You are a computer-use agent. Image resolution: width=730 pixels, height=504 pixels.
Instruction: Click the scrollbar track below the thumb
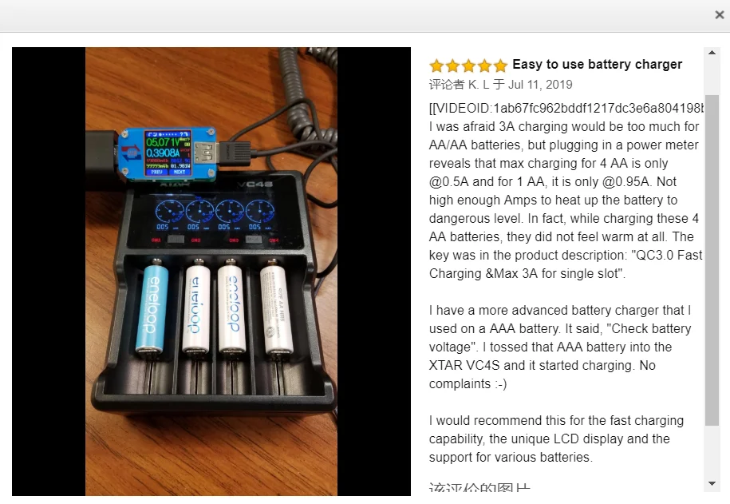point(712,451)
